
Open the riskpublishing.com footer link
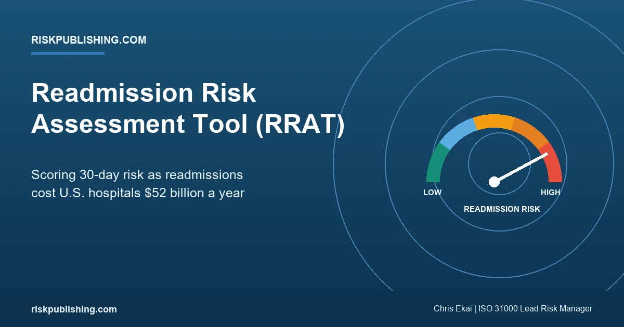(74, 309)
